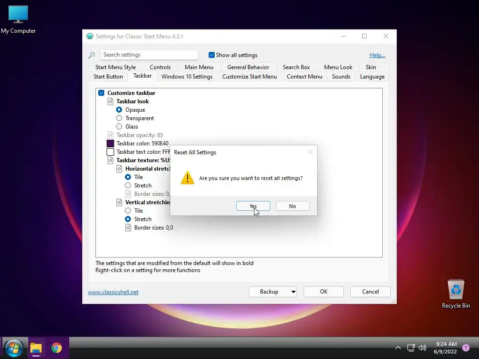
Task: Switch to Menu Look tab
Action: pyautogui.click(x=338, y=67)
